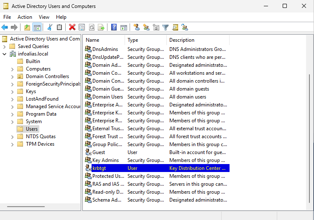Click the Create new user icon
The height and width of the screenshot is (220, 314).
coord(136,28)
